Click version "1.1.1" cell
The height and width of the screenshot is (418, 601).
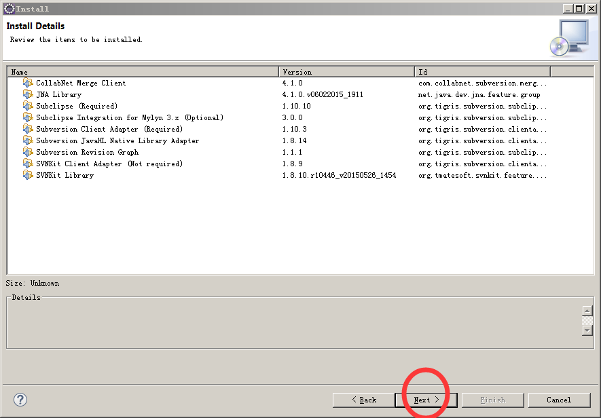point(292,152)
